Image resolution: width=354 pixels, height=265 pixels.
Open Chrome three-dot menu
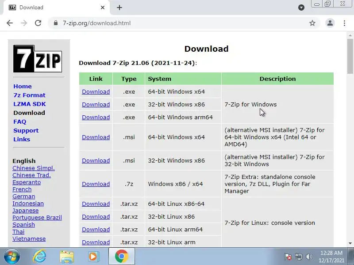(344, 23)
